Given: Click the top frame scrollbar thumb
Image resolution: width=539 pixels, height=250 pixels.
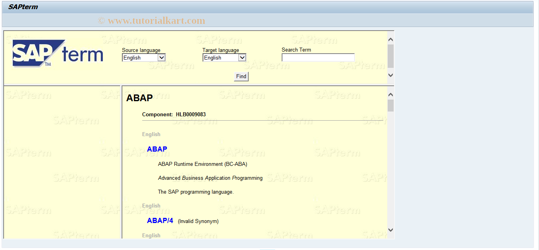Looking at the screenshot, I should coord(390,56).
